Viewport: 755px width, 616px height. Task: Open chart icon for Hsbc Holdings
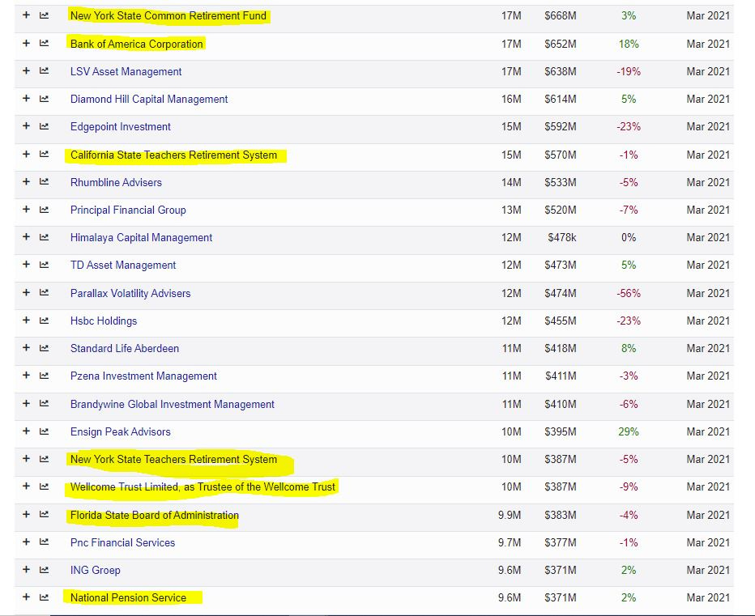tap(44, 321)
